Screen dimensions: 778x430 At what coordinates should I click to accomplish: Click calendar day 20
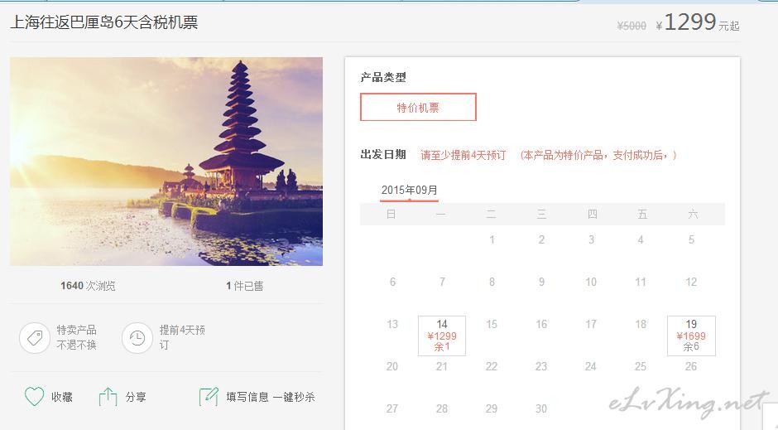tap(392, 366)
